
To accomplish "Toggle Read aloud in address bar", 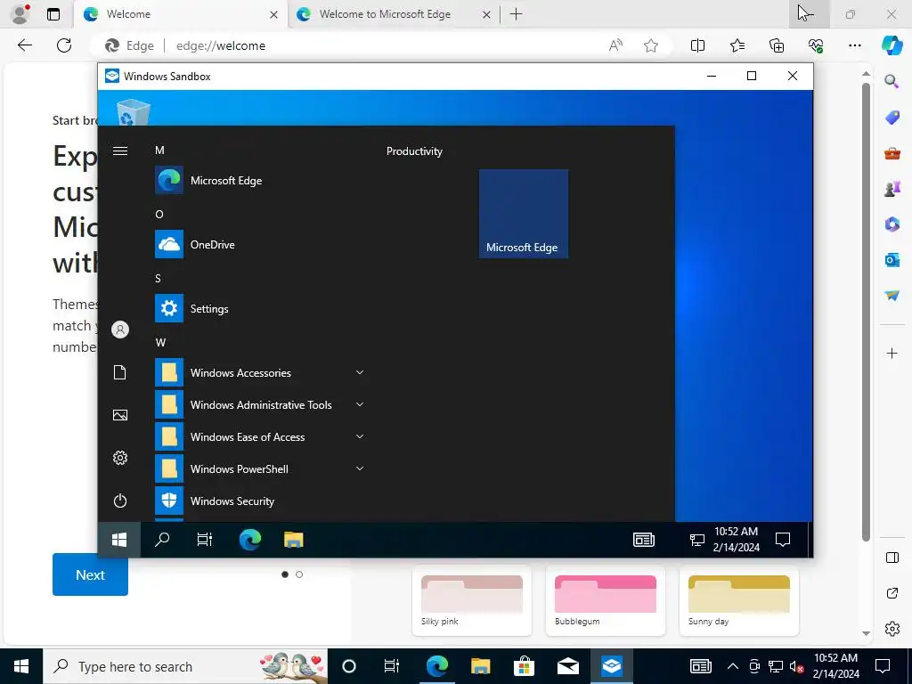I will coord(615,46).
